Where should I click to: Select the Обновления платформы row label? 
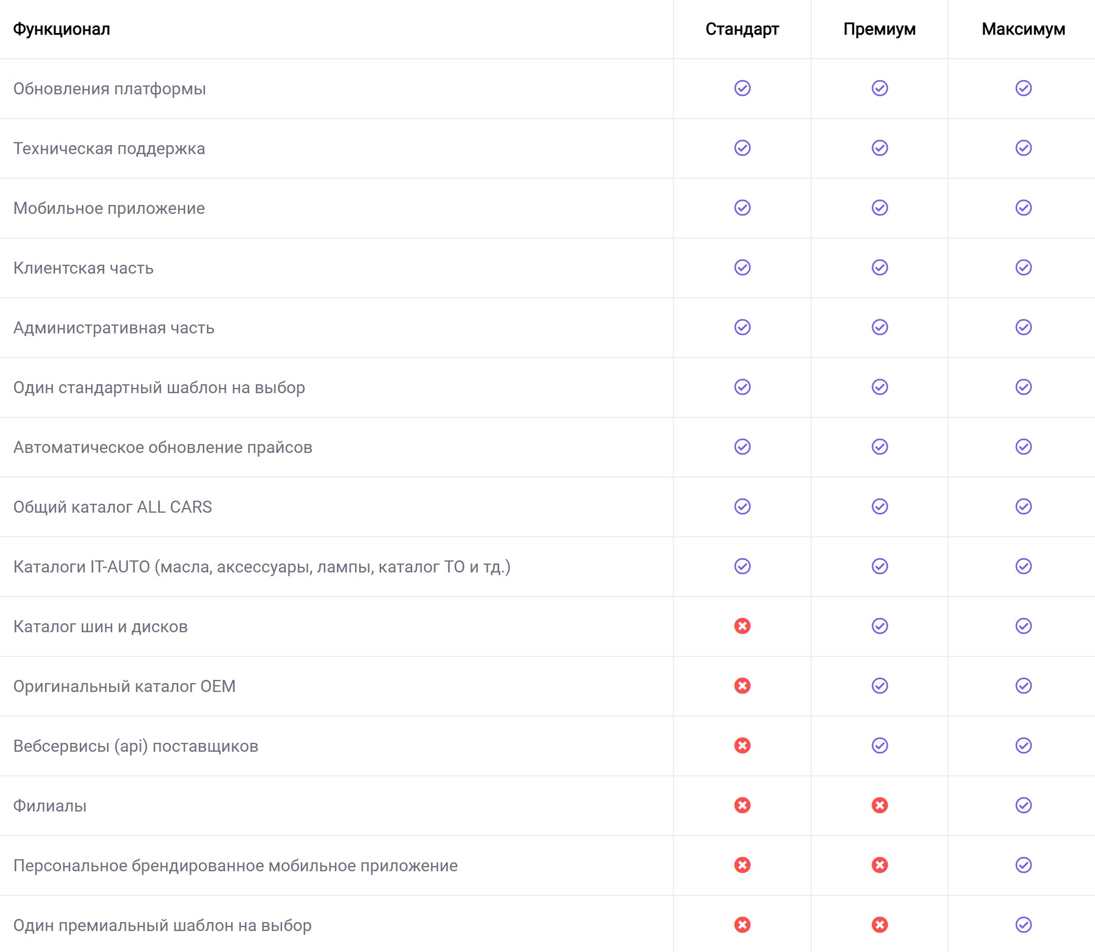point(110,89)
